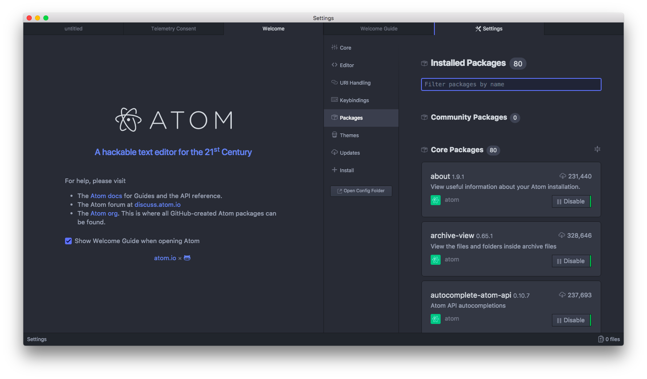Click the Community Packages 0 count badge

click(515, 118)
